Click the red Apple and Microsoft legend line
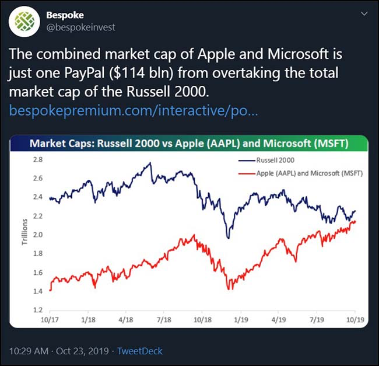Image resolution: width=379 pixels, height=366 pixels. (x=247, y=173)
